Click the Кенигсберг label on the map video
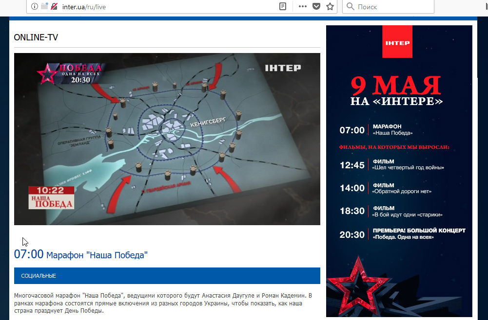Image resolution: width=488 pixels, height=320 pixels. click(x=208, y=122)
